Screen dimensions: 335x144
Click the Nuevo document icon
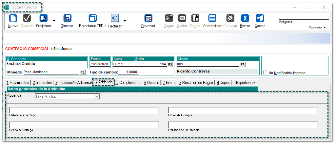point(13,18)
